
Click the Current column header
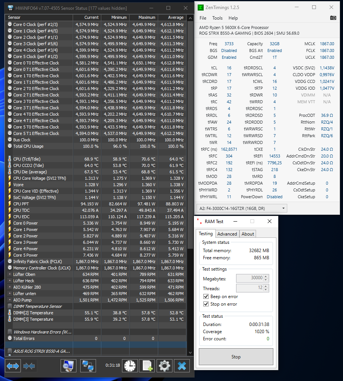(87, 17)
